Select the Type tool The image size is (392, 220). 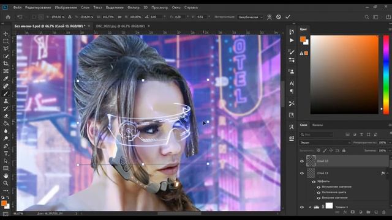coord(6,153)
